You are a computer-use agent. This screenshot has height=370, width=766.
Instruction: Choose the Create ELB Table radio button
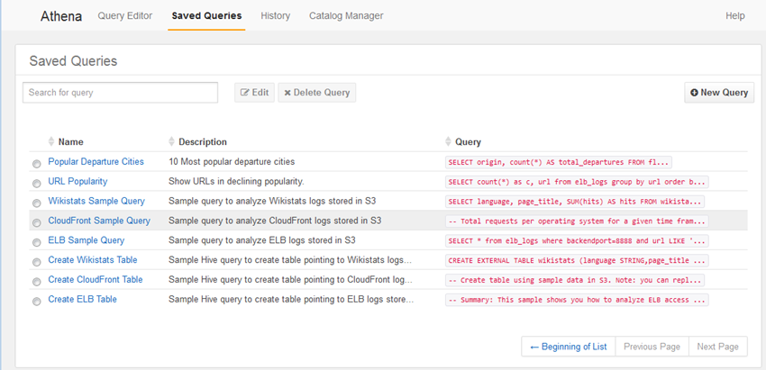point(37,302)
